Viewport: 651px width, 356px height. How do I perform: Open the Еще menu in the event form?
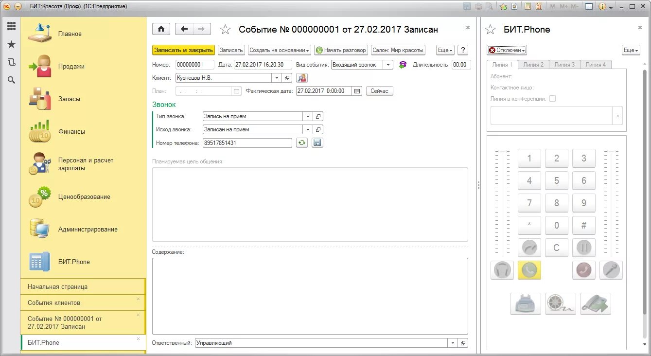445,50
